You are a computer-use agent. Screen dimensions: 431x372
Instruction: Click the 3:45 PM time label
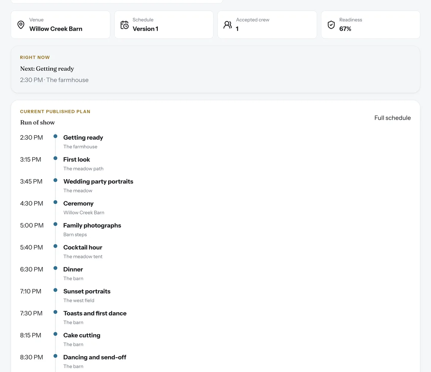31,181
